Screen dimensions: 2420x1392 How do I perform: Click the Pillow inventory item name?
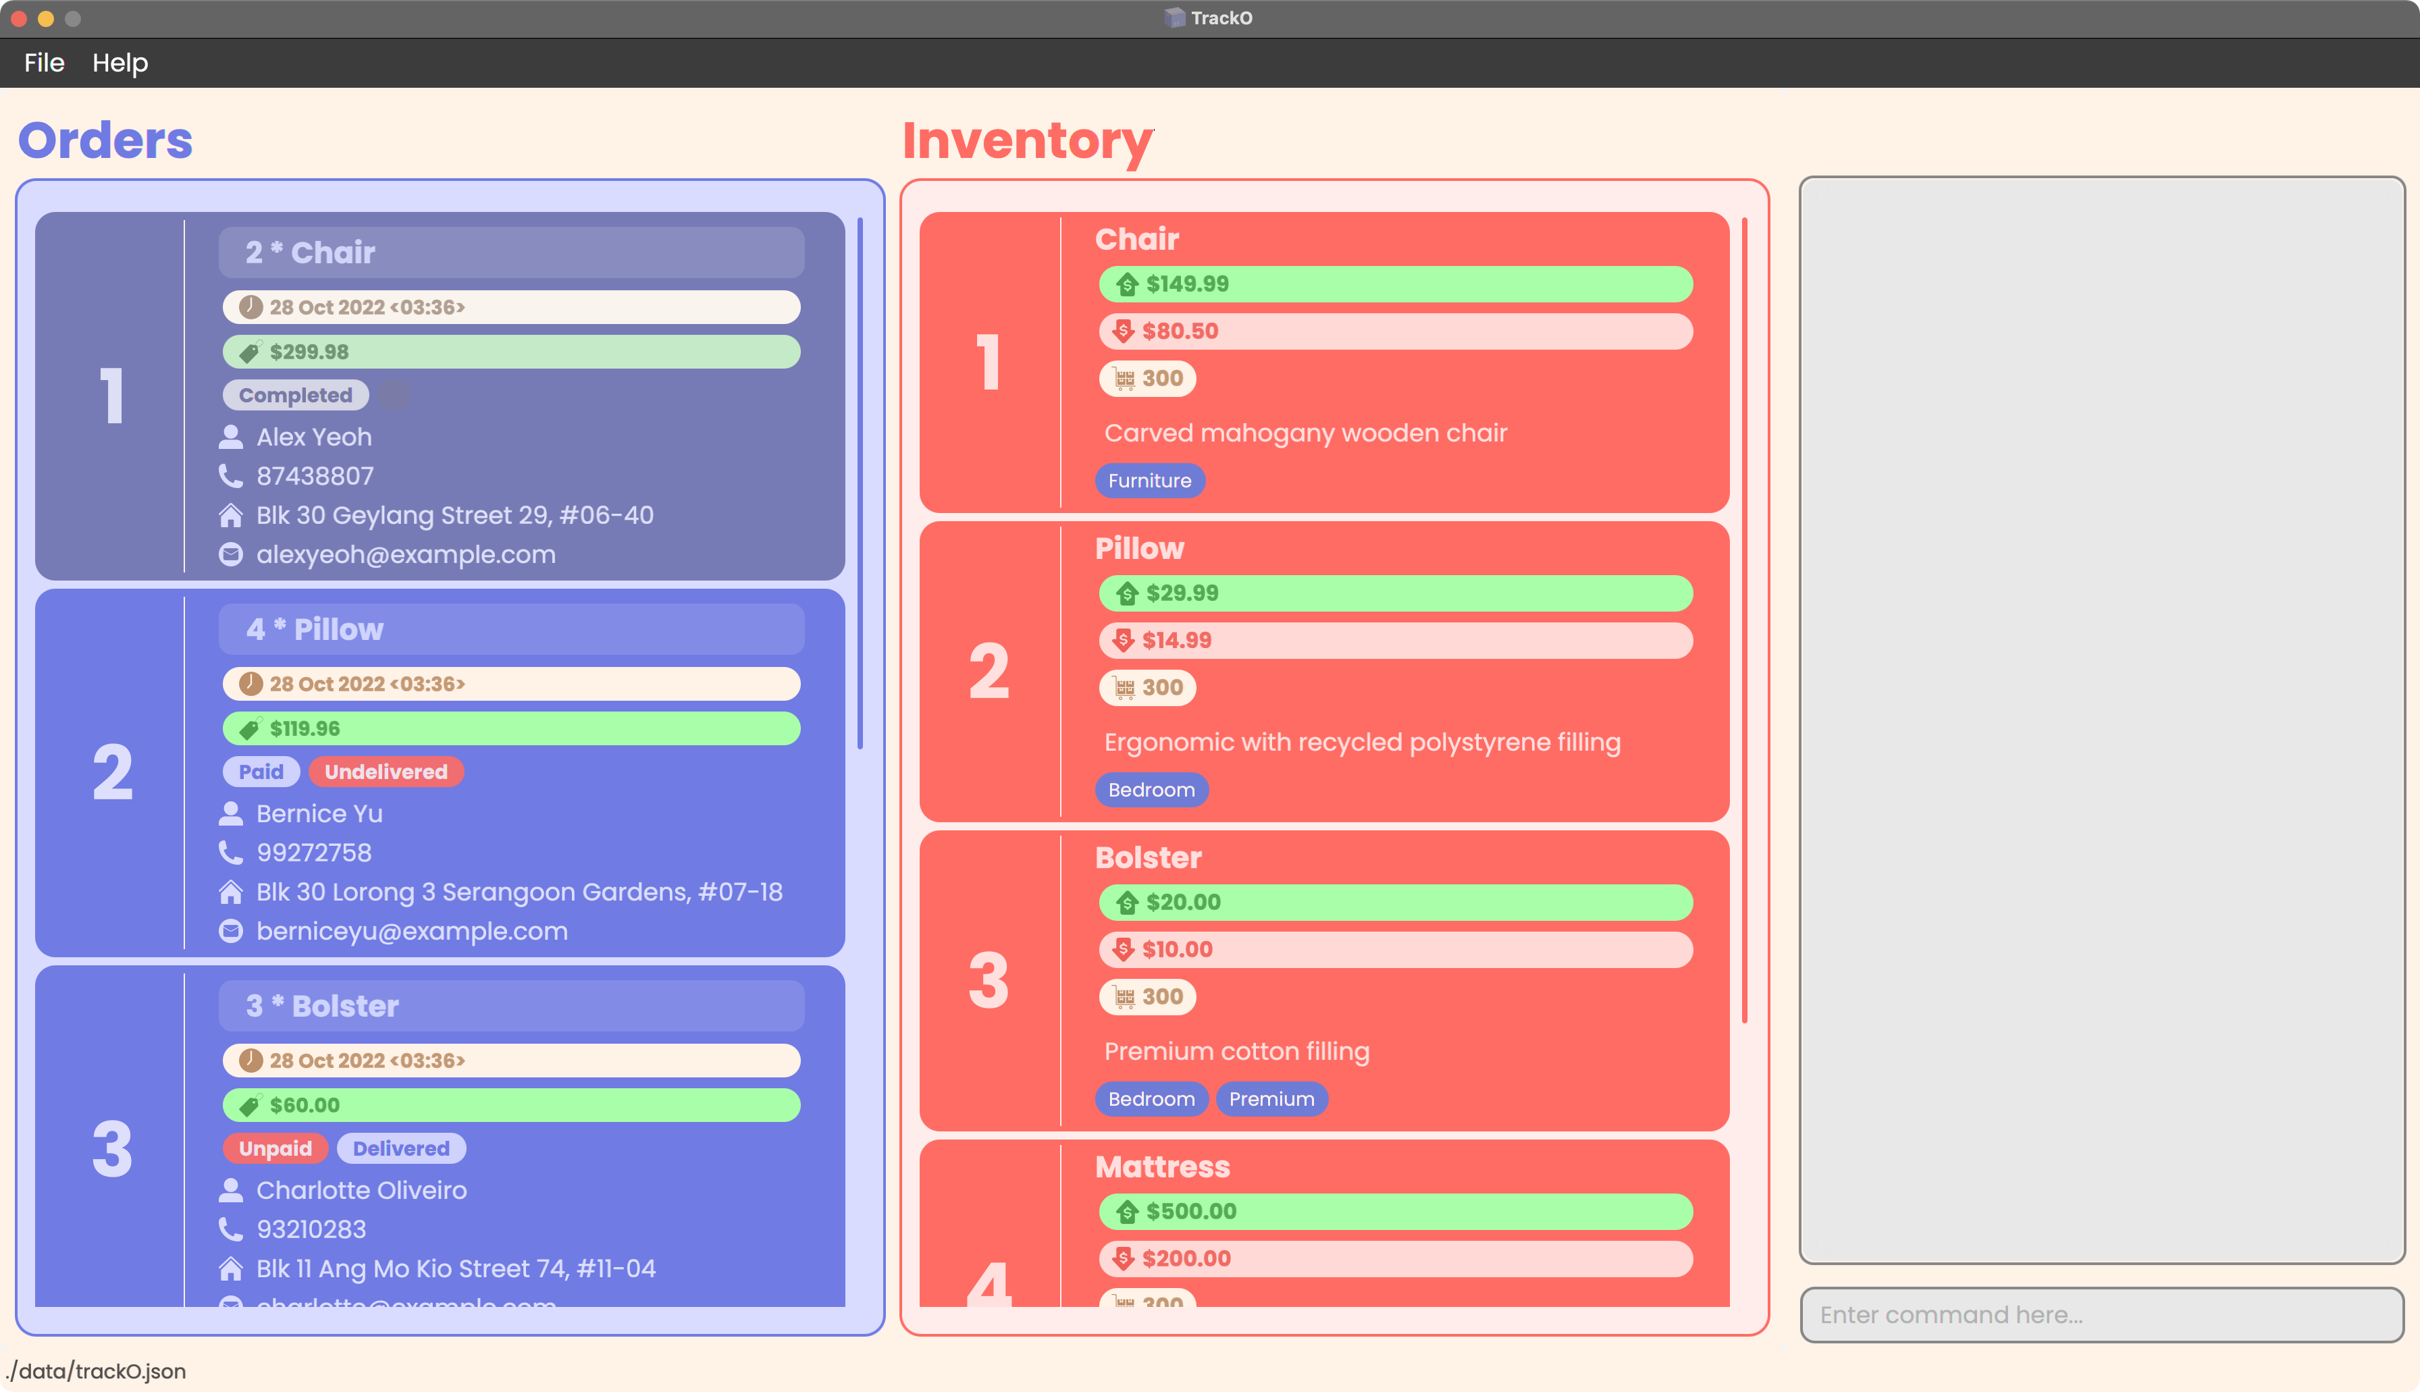click(1140, 549)
